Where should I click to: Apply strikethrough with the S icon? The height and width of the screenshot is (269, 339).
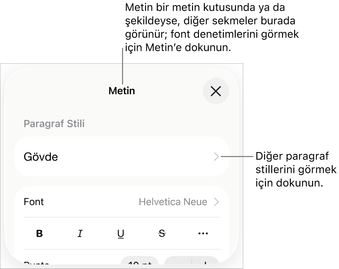162,233
